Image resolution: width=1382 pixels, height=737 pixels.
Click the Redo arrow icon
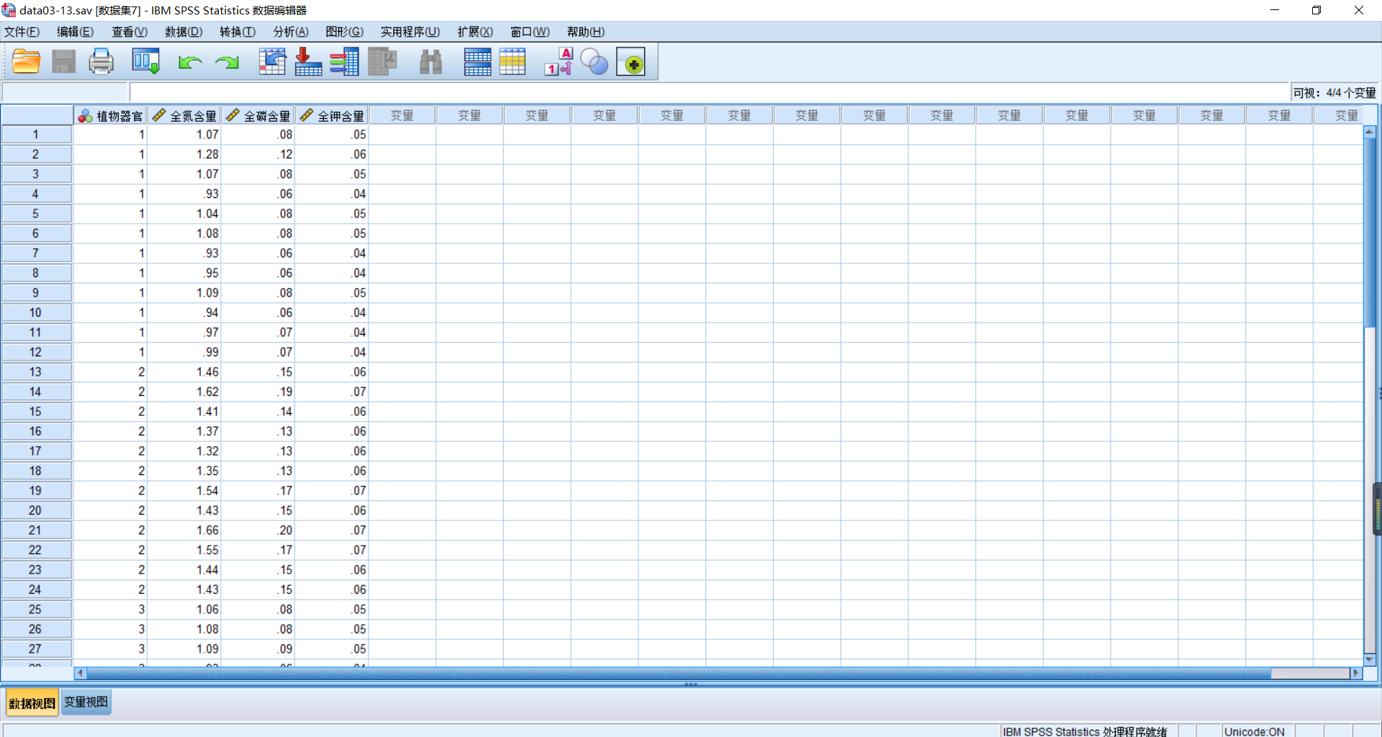coord(227,63)
